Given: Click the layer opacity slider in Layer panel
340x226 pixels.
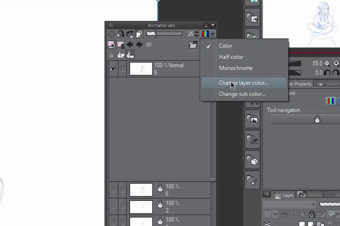Looking at the screenshot, I should tap(330, 204).
